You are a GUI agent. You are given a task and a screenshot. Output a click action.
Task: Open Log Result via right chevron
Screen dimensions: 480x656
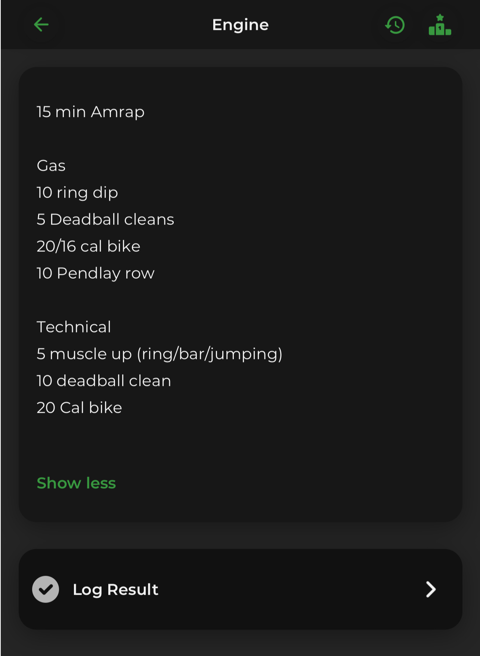click(431, 589)
